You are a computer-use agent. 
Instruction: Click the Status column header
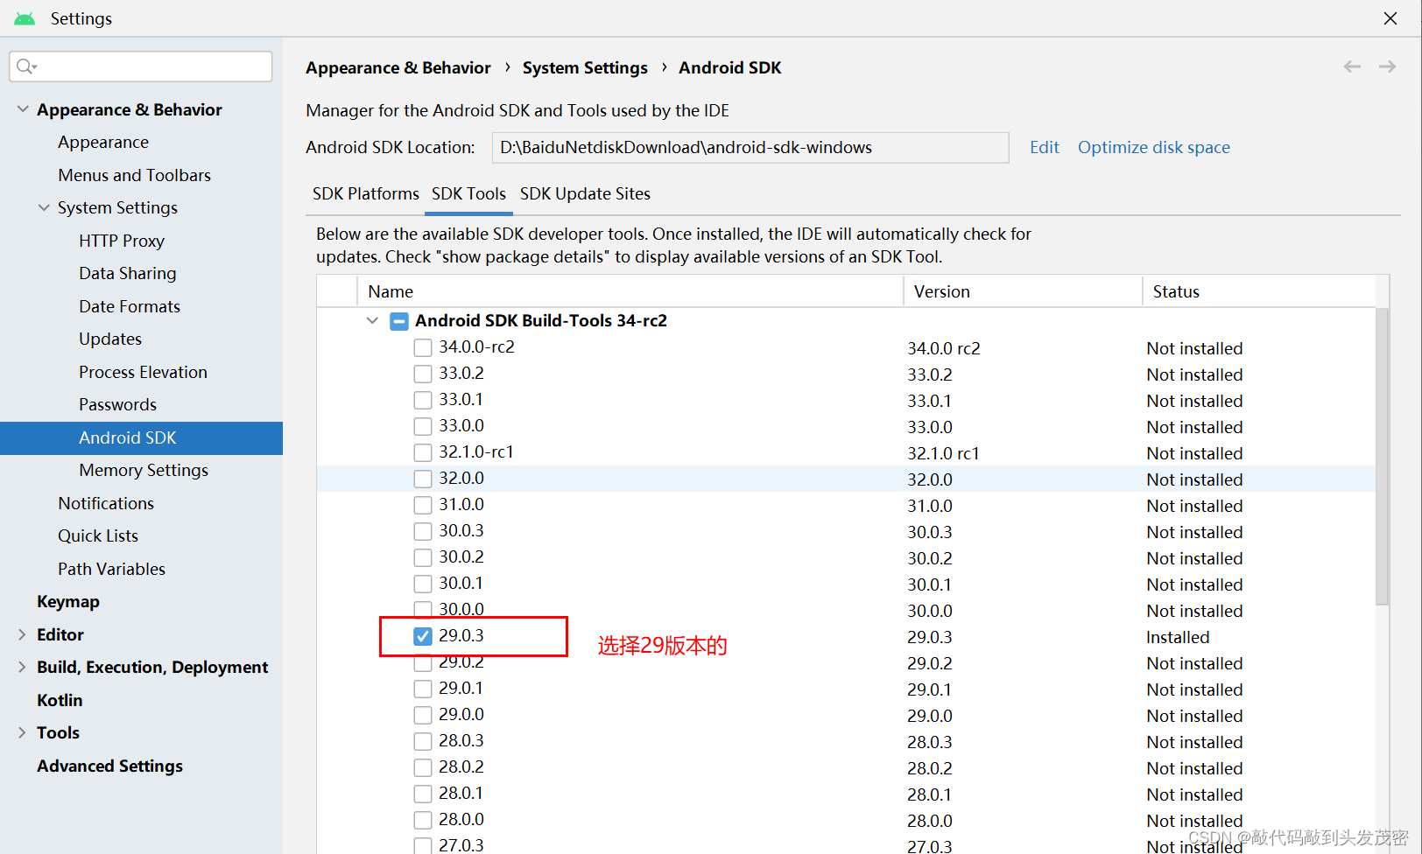click(1259, 291)
